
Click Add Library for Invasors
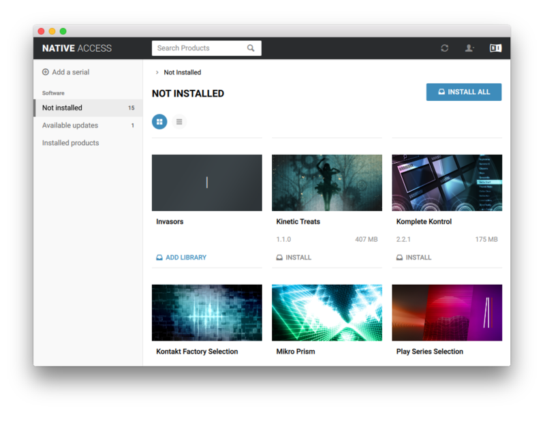181,258
